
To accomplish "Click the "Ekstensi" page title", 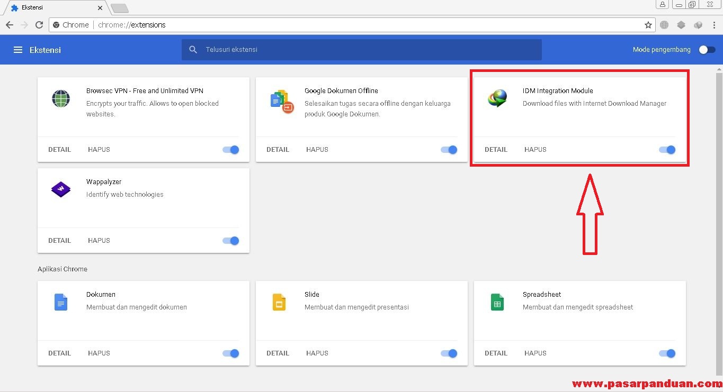I will (x=45, y=50).
